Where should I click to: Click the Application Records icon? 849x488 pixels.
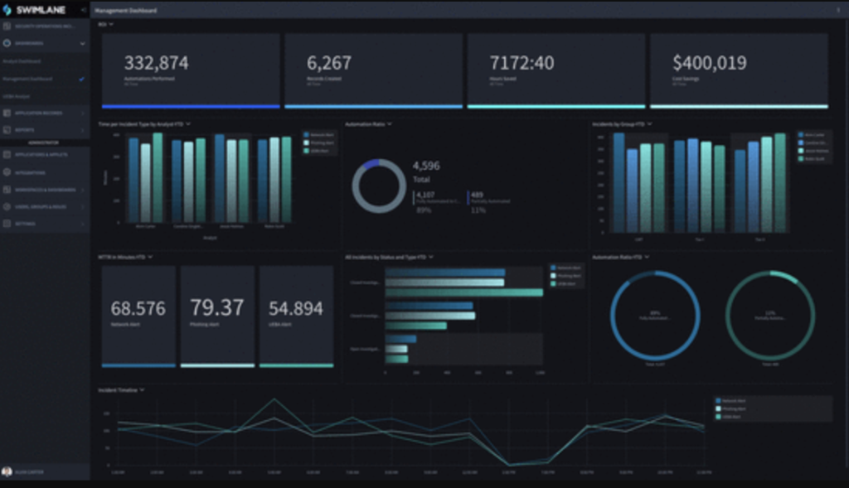tap(7, 113)
